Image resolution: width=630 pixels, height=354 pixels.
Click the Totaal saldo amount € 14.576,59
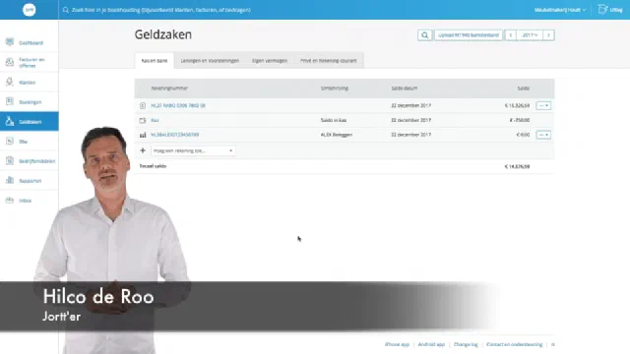(x=517, y=166)
